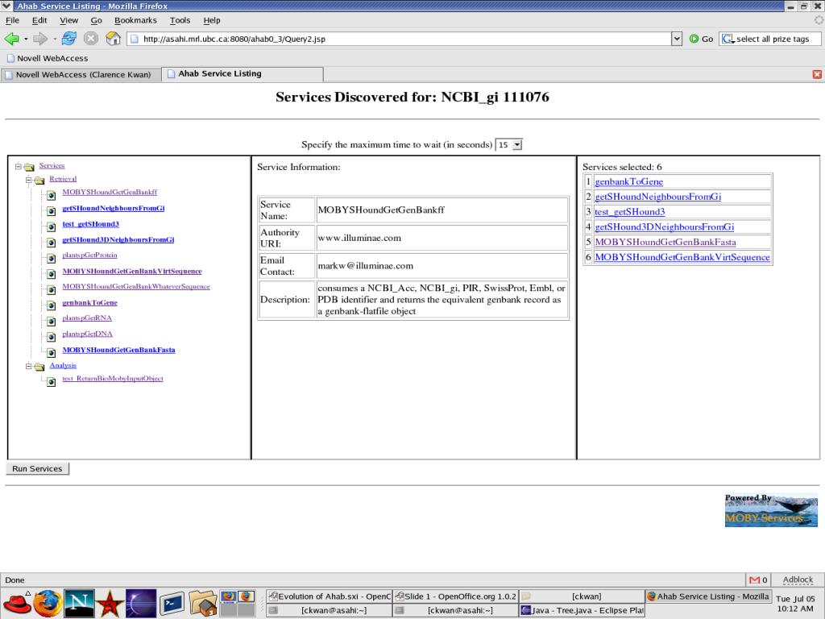The height and width of the screenshot is (619, 825).
Task: Click the workspace switcher applet
Action: tap(238, 603)
